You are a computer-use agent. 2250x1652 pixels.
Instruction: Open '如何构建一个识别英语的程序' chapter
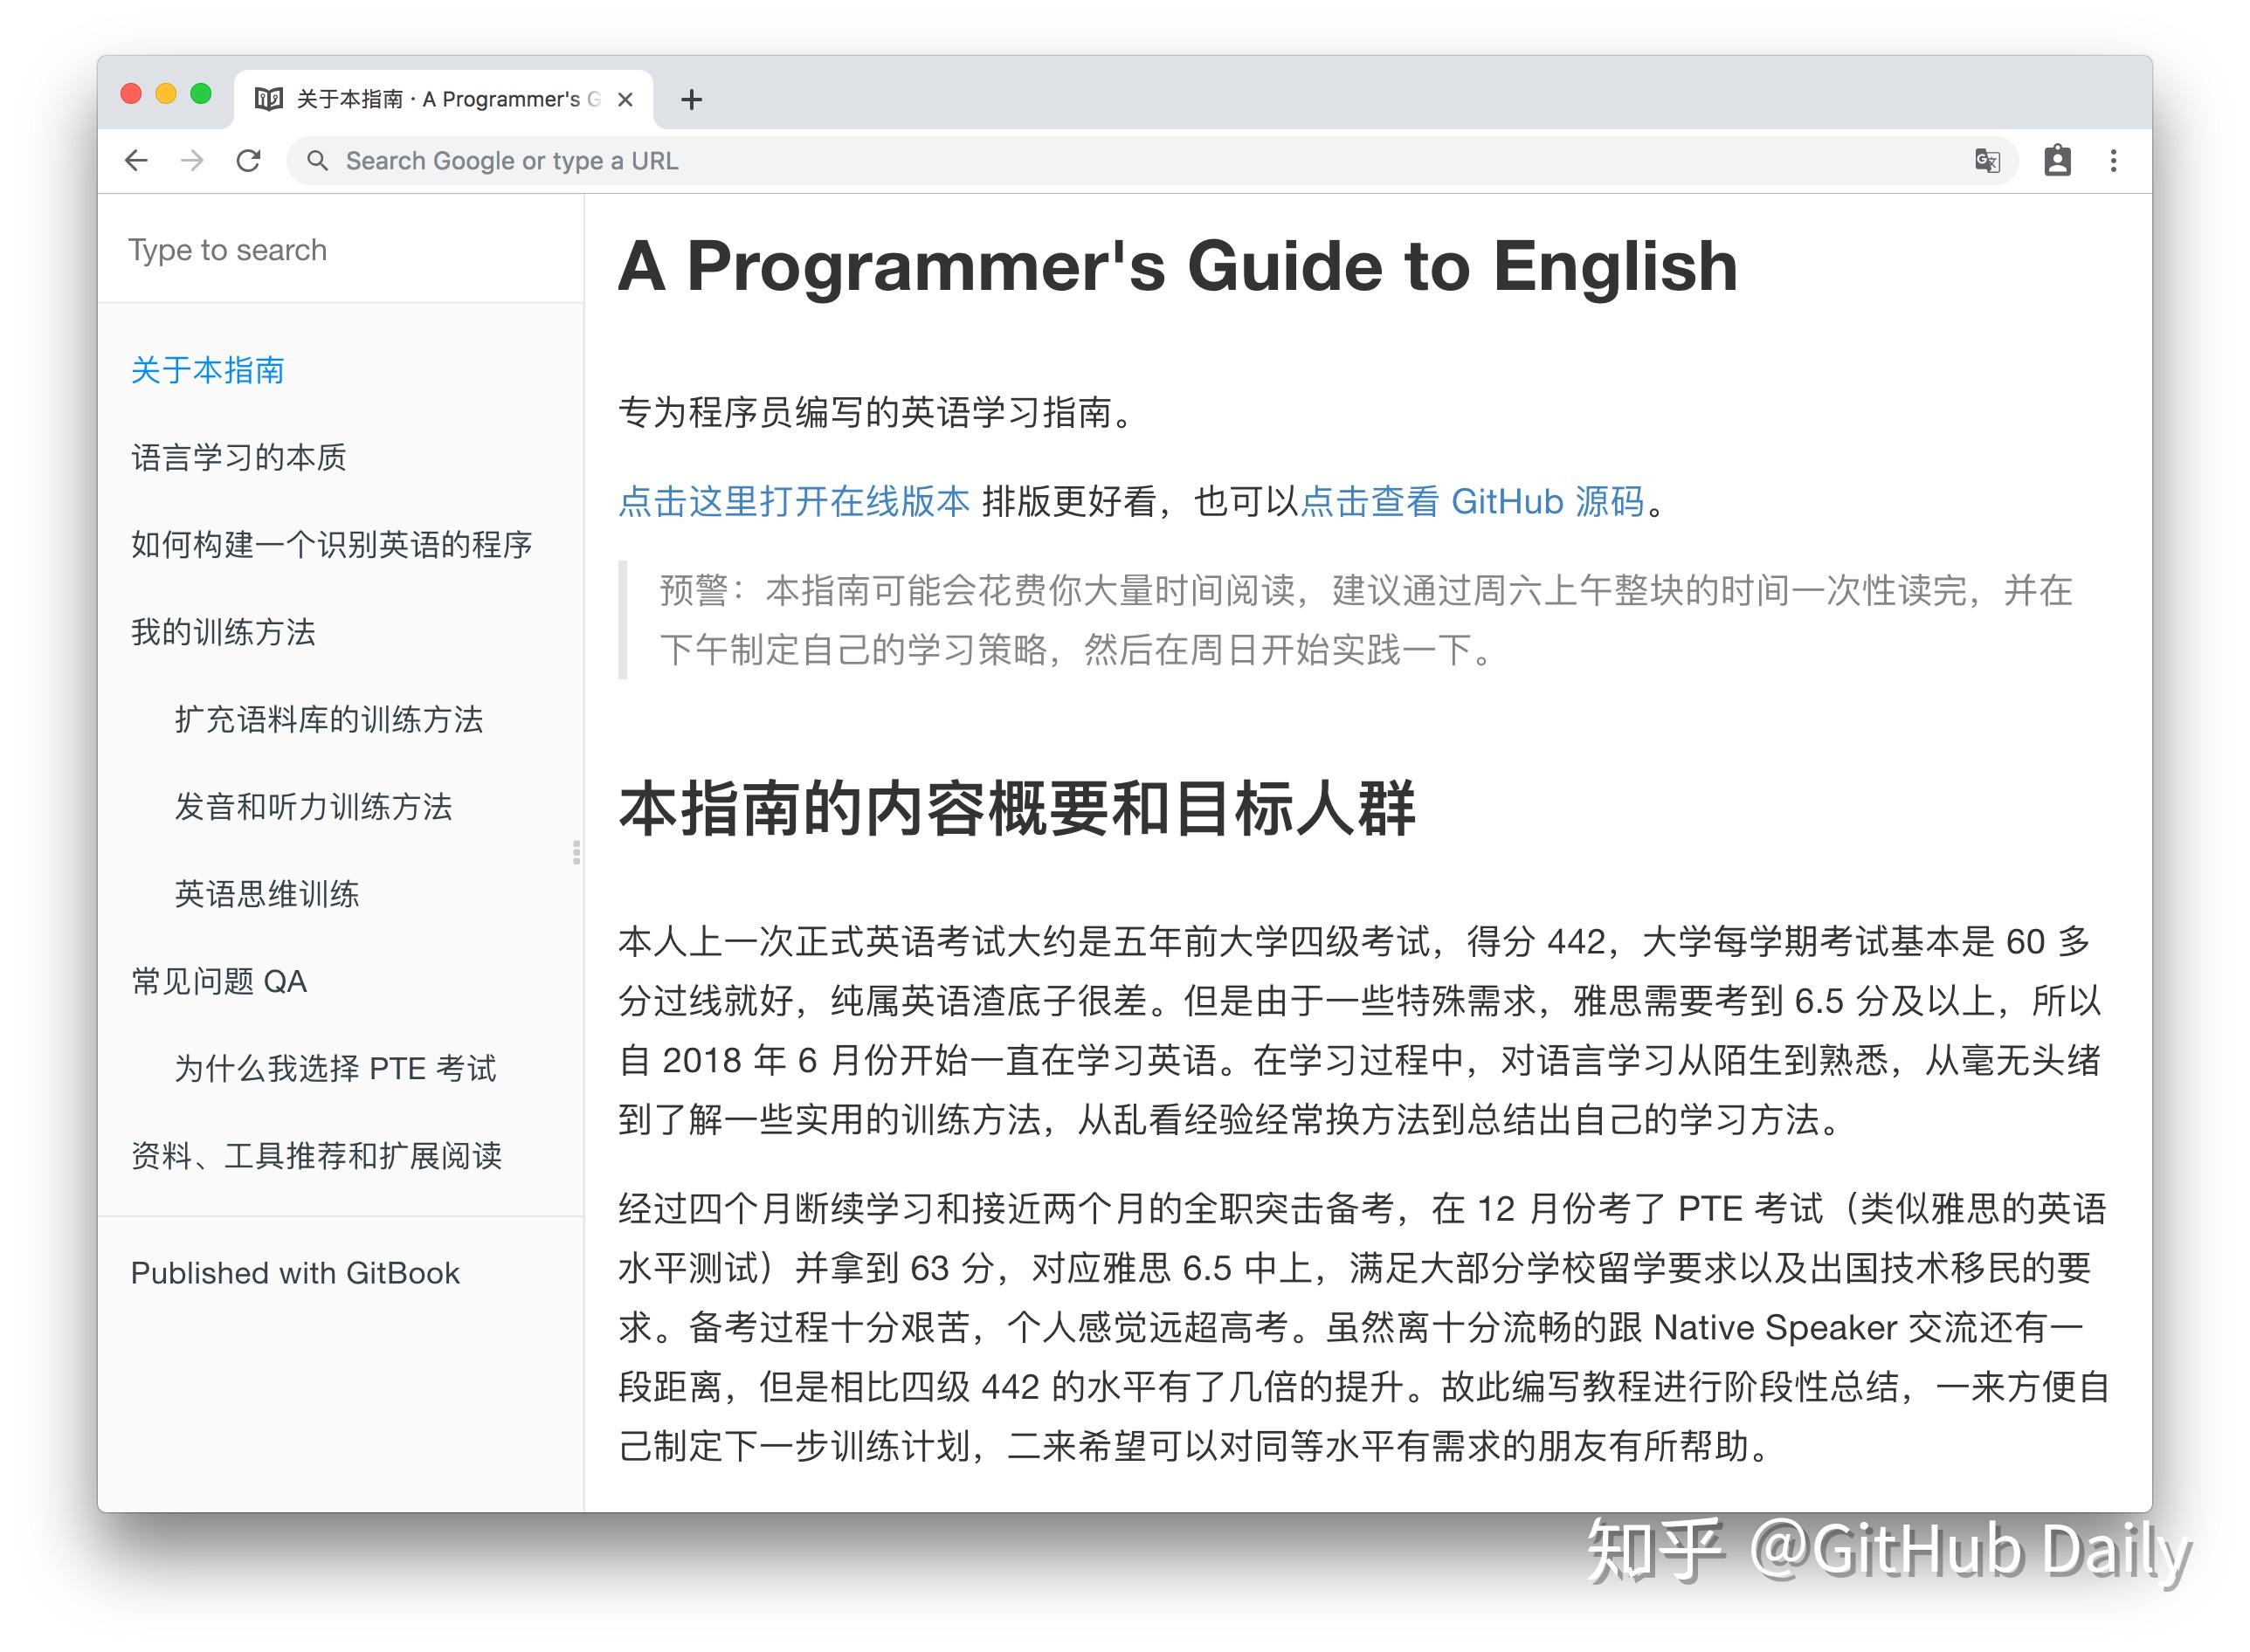coord(331,545)
